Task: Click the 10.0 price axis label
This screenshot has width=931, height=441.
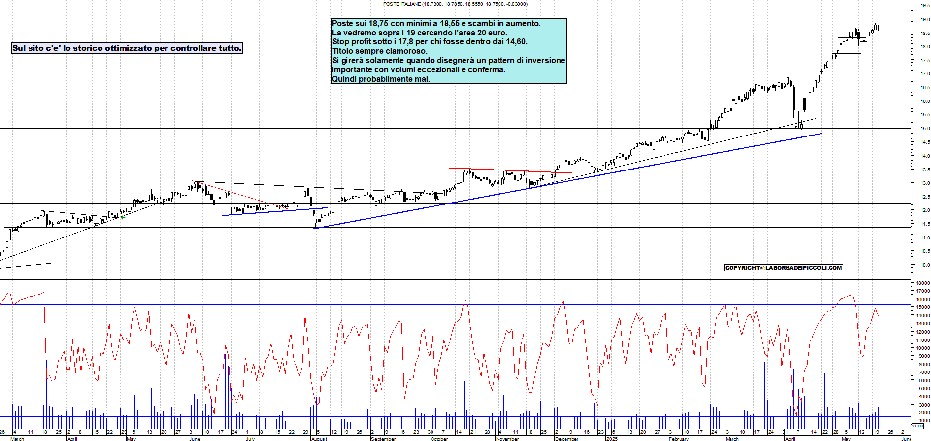Action: point(925,265)
